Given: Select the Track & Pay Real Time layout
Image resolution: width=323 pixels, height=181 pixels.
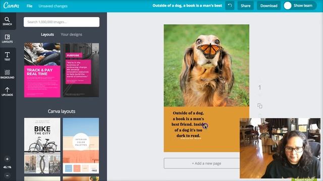Looking at the screenshot, I should pos(42,70).
